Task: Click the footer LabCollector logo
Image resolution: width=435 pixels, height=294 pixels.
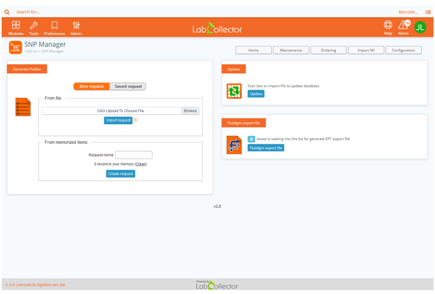Action: 217,285
